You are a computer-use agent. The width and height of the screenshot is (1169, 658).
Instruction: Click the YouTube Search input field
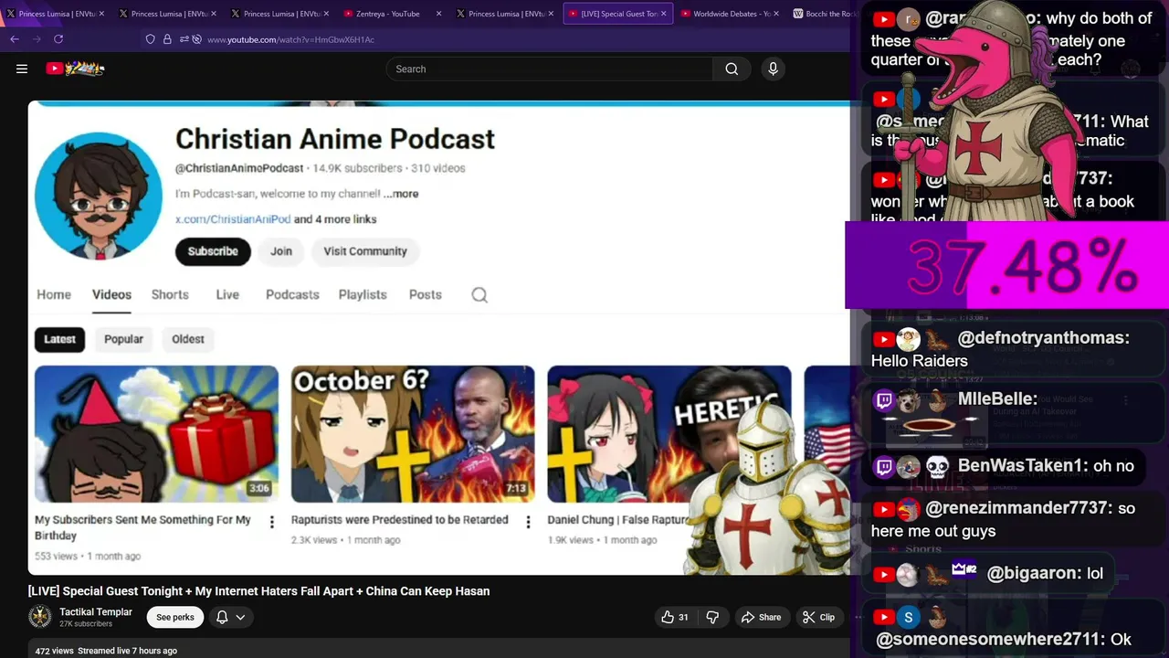coord(550,69)
